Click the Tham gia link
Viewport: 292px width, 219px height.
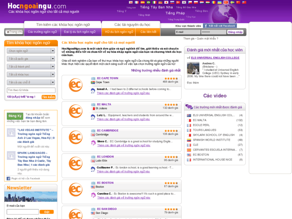click(x=188, y=39)
